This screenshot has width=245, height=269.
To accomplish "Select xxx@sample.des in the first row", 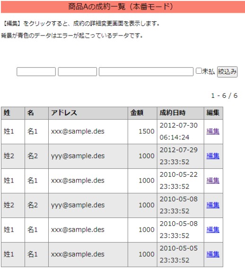I will coord(78,131).
